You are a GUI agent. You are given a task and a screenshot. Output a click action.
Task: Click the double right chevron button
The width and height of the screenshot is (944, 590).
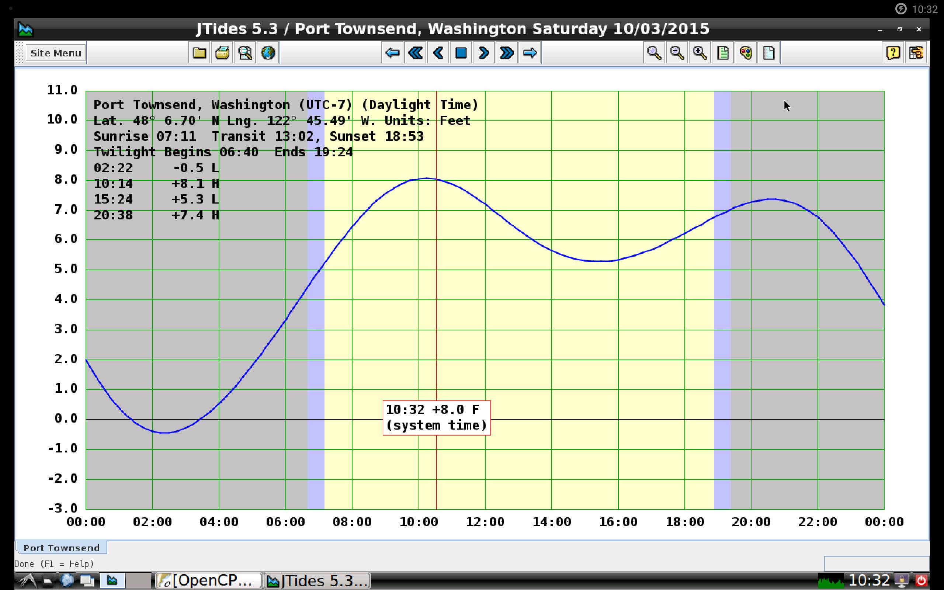[507, 53]
